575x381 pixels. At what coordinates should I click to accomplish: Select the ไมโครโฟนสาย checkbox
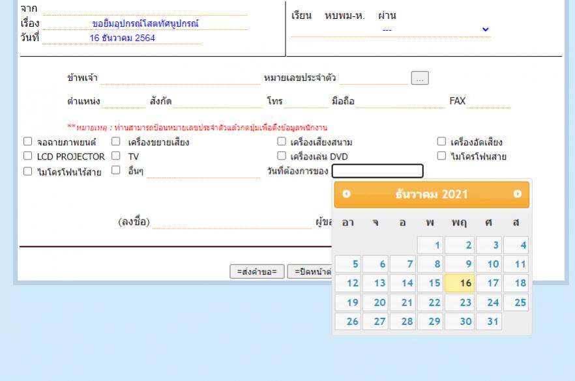[441, 156]
